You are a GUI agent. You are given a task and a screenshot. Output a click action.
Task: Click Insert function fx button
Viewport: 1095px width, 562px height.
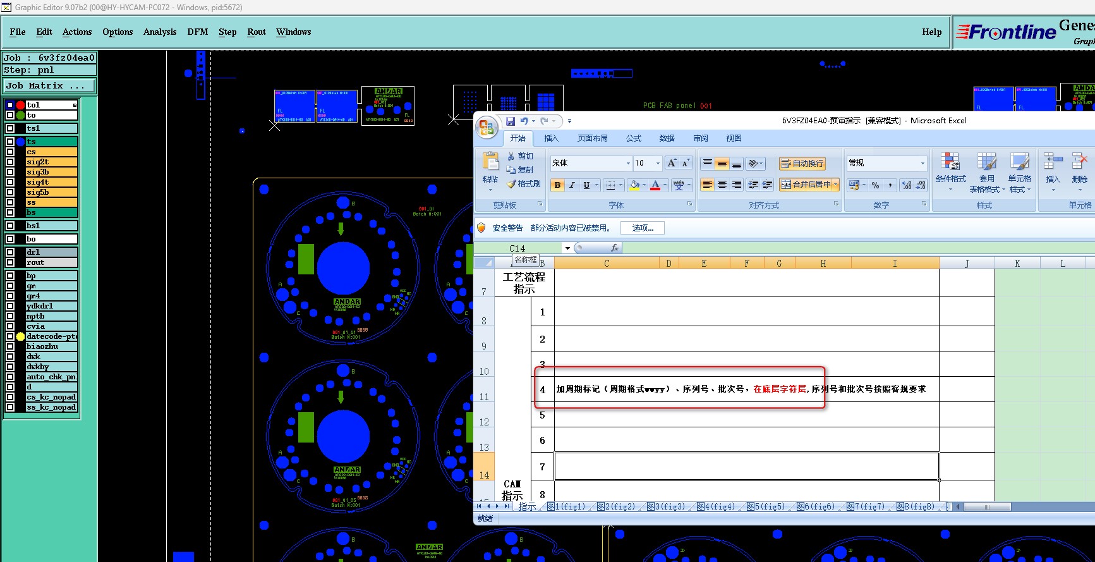[614, 248]
